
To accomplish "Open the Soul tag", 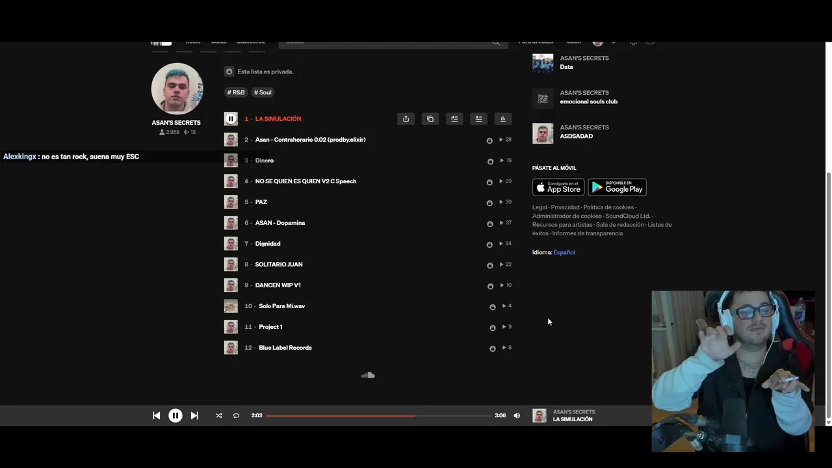I will click(x=263, y=92).
